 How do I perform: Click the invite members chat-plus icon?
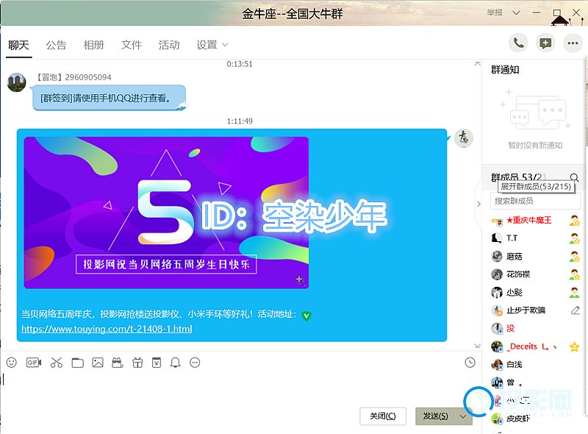point(545,43)
